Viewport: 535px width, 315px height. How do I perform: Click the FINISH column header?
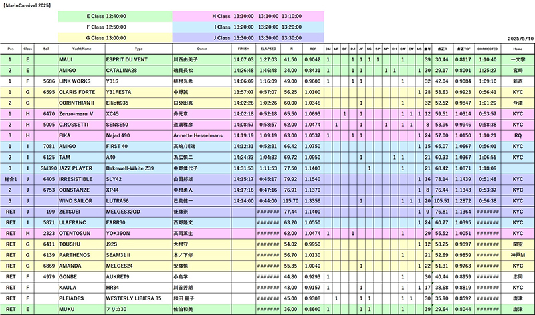(x=243, y=49)
